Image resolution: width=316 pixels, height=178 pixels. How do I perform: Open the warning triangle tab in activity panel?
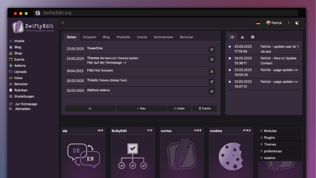coord(242,37)
